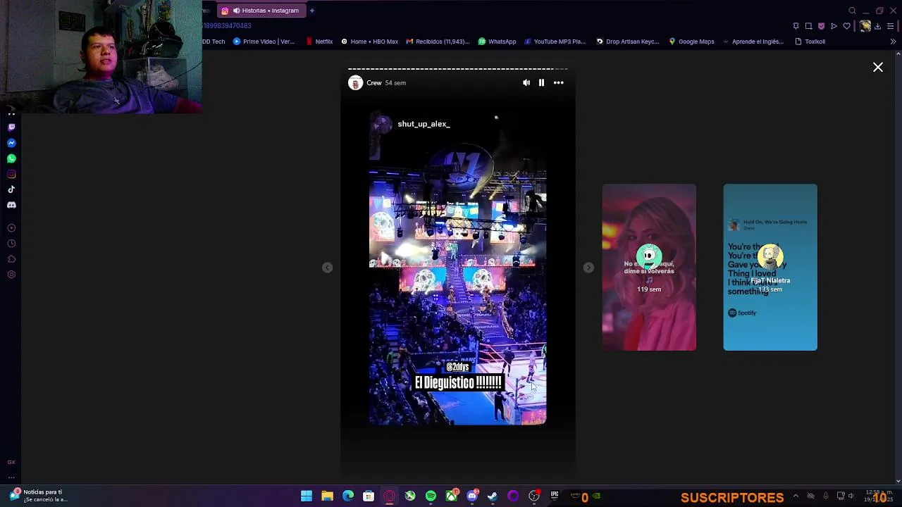Open the Home • HBO Max bookmark
This screenshot has width=902, height=507.
click(x=369, y=42)
